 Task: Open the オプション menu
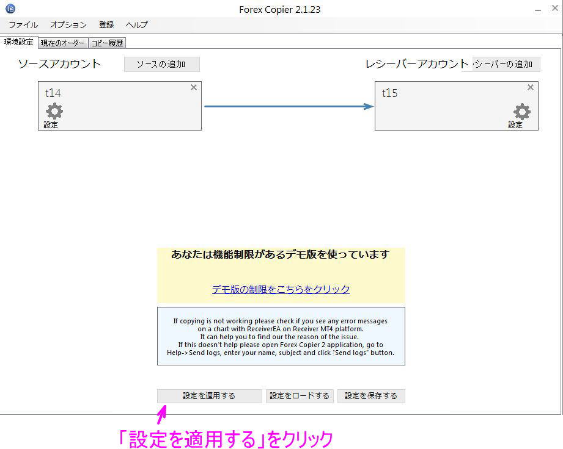point(68,25)
